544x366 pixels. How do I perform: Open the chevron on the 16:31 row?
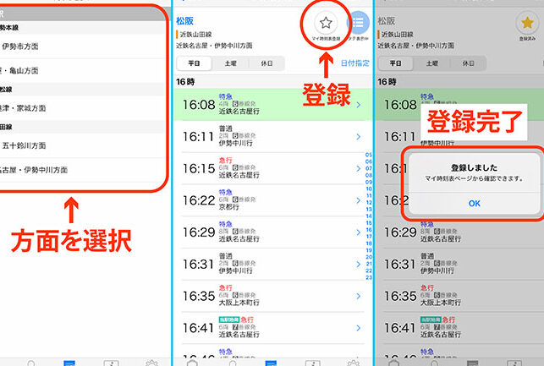(359, 265)
